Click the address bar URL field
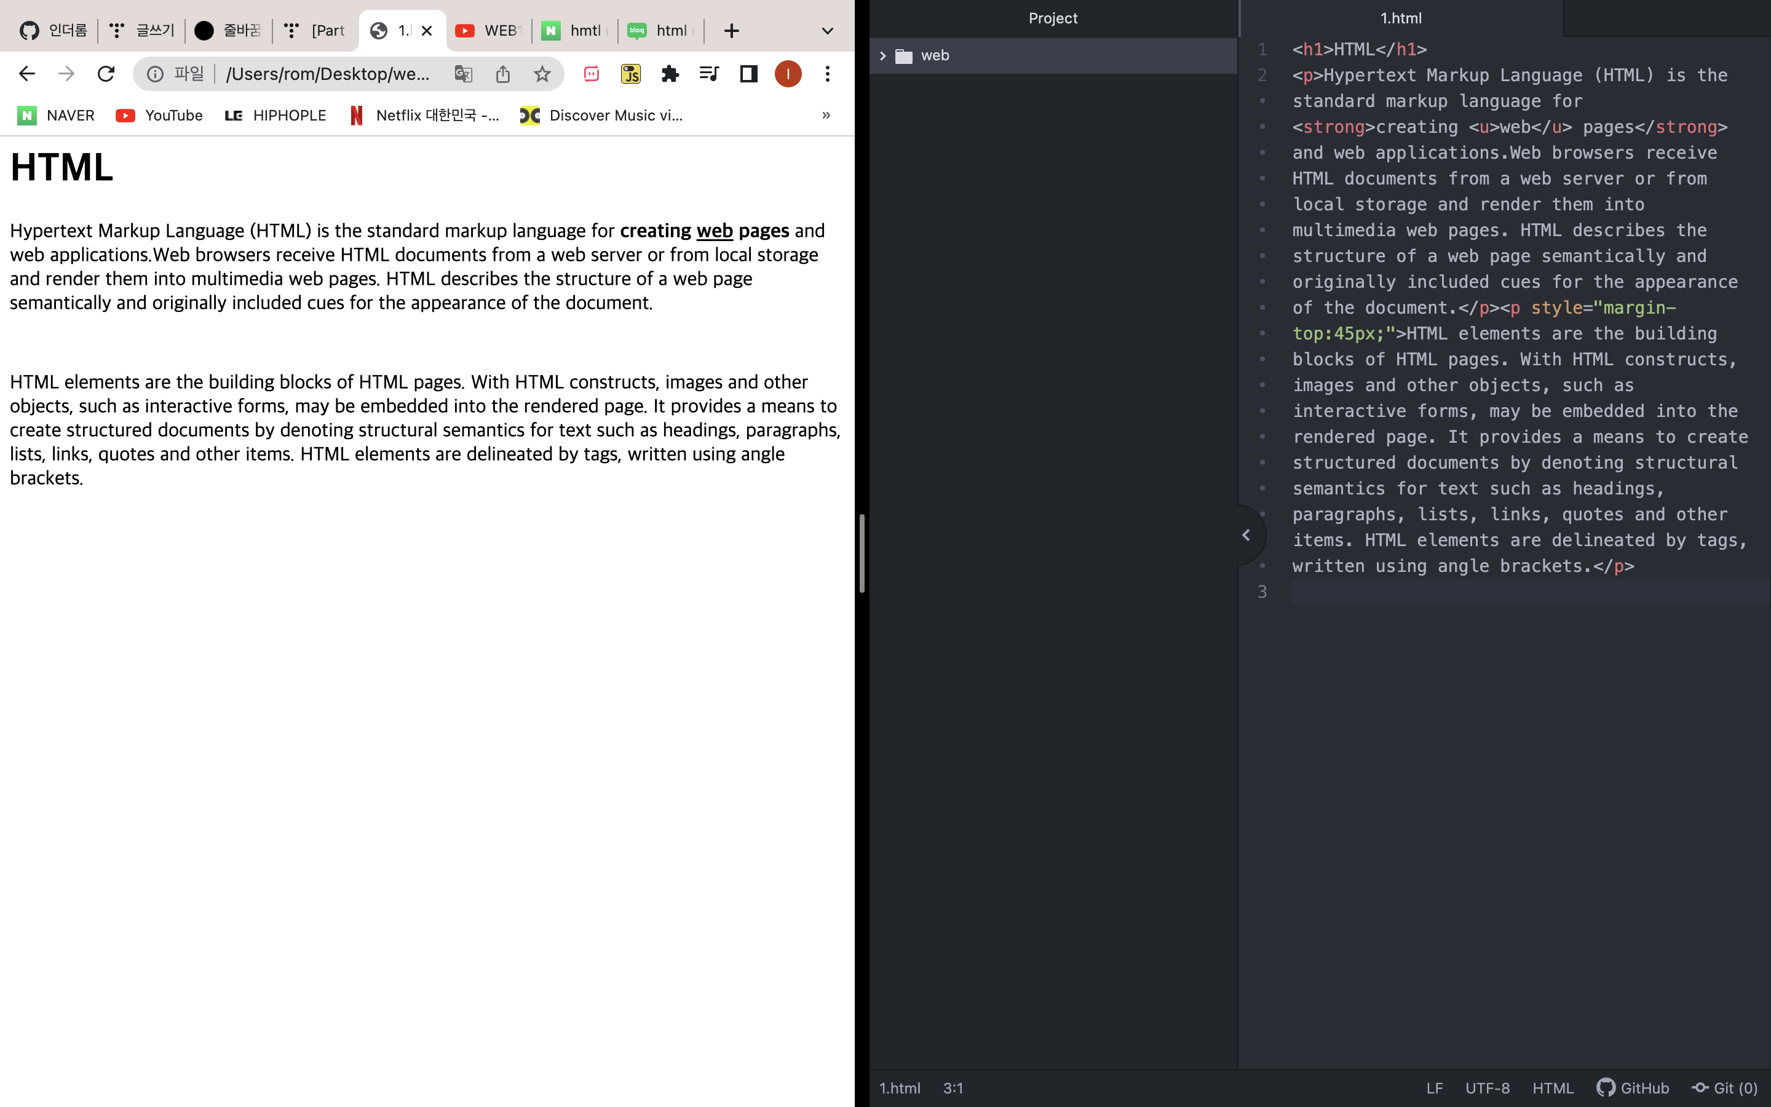 (328, 74)
